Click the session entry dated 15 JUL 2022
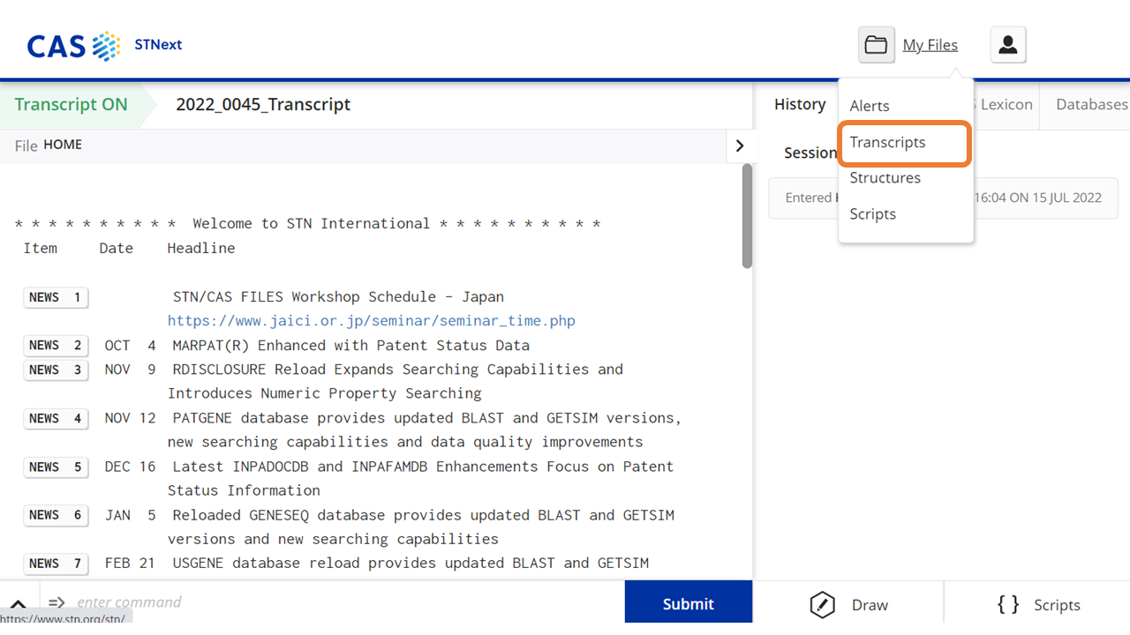This screenshot has height=635, width=1130. [943, 198]
